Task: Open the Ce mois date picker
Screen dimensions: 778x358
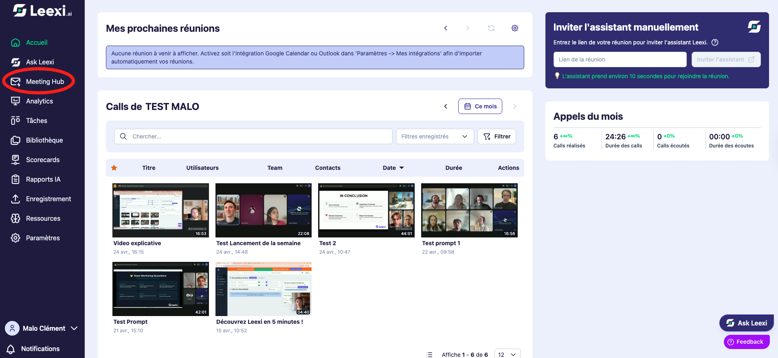Action: tap(480, 106)
